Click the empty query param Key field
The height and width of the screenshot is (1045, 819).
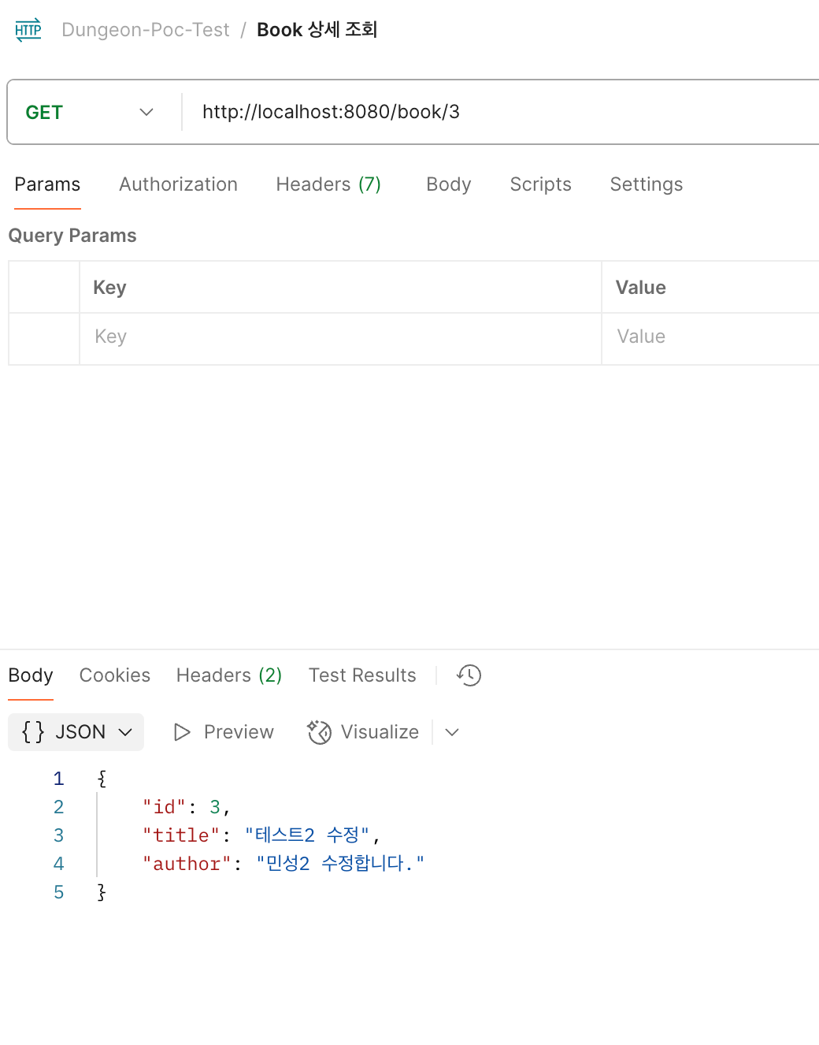coord(340,337)
